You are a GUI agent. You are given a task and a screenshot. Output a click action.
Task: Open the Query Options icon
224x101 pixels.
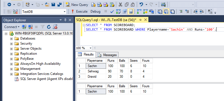point(124,12)
